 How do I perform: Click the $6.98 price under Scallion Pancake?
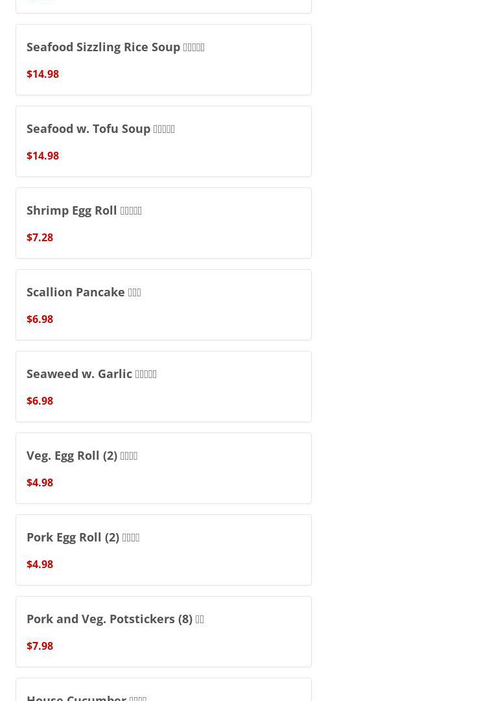40,319
